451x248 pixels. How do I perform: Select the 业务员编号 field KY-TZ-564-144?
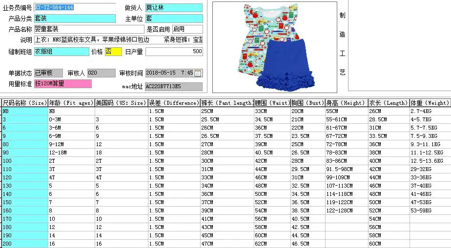[x=75, y=7]
